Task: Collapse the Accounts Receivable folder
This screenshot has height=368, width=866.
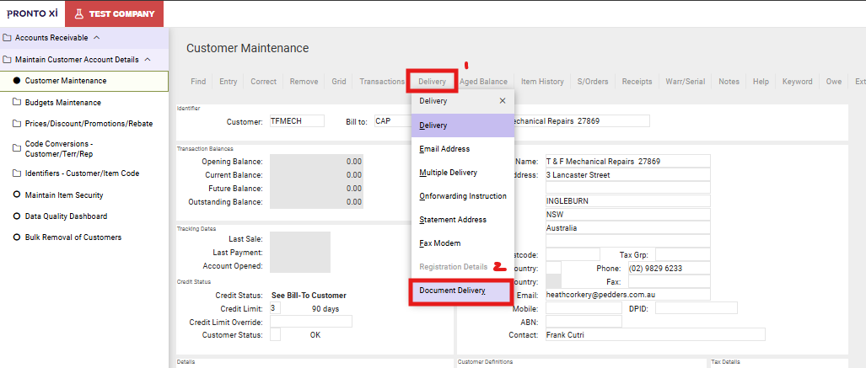Action: [x=96, y=38]
